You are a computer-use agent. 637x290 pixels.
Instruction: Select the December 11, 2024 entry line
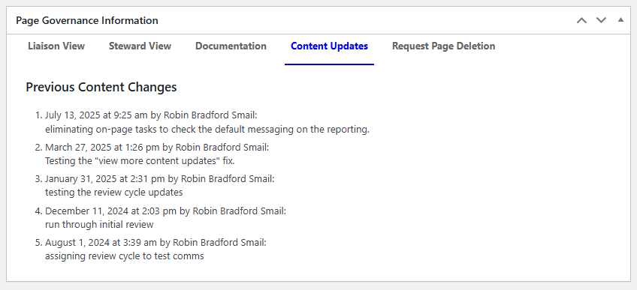166,211
